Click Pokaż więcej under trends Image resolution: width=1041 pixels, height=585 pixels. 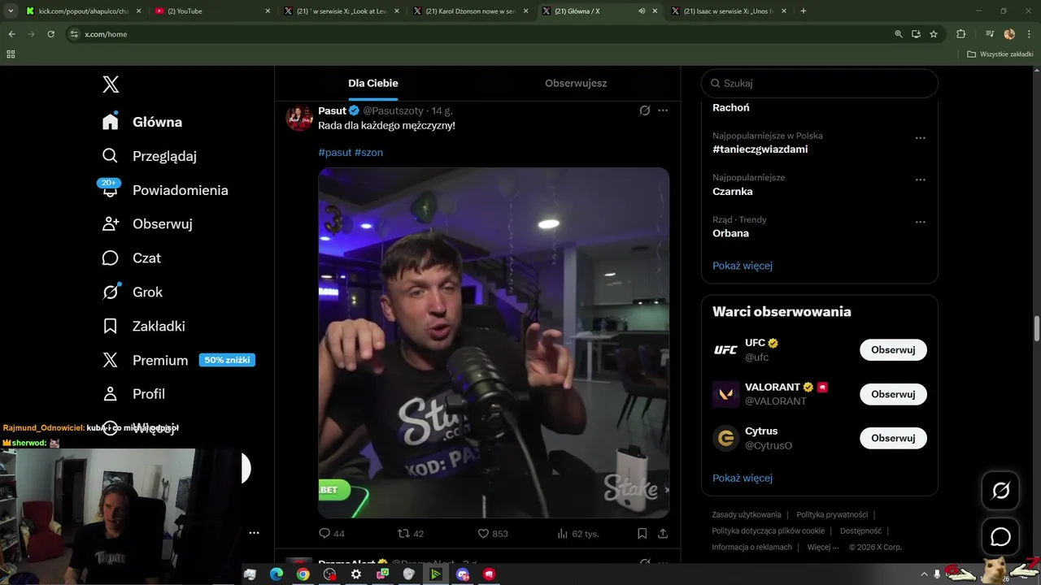click(x=743, y=266)
